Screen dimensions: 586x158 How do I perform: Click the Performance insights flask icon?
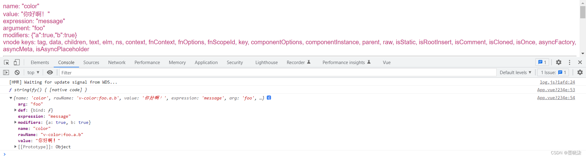click(x=369, y=62)
